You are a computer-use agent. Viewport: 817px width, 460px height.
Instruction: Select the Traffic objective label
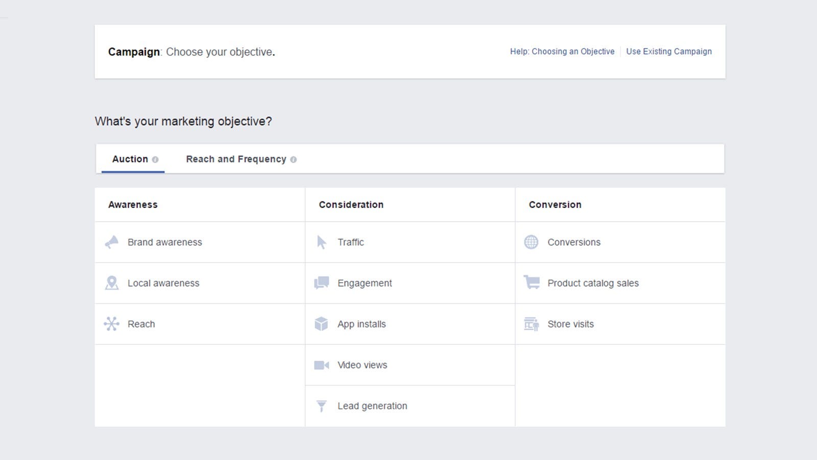[x=351, y=242]
